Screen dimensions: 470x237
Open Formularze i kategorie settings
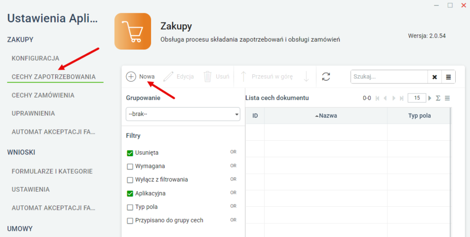(x=52, y=171)
